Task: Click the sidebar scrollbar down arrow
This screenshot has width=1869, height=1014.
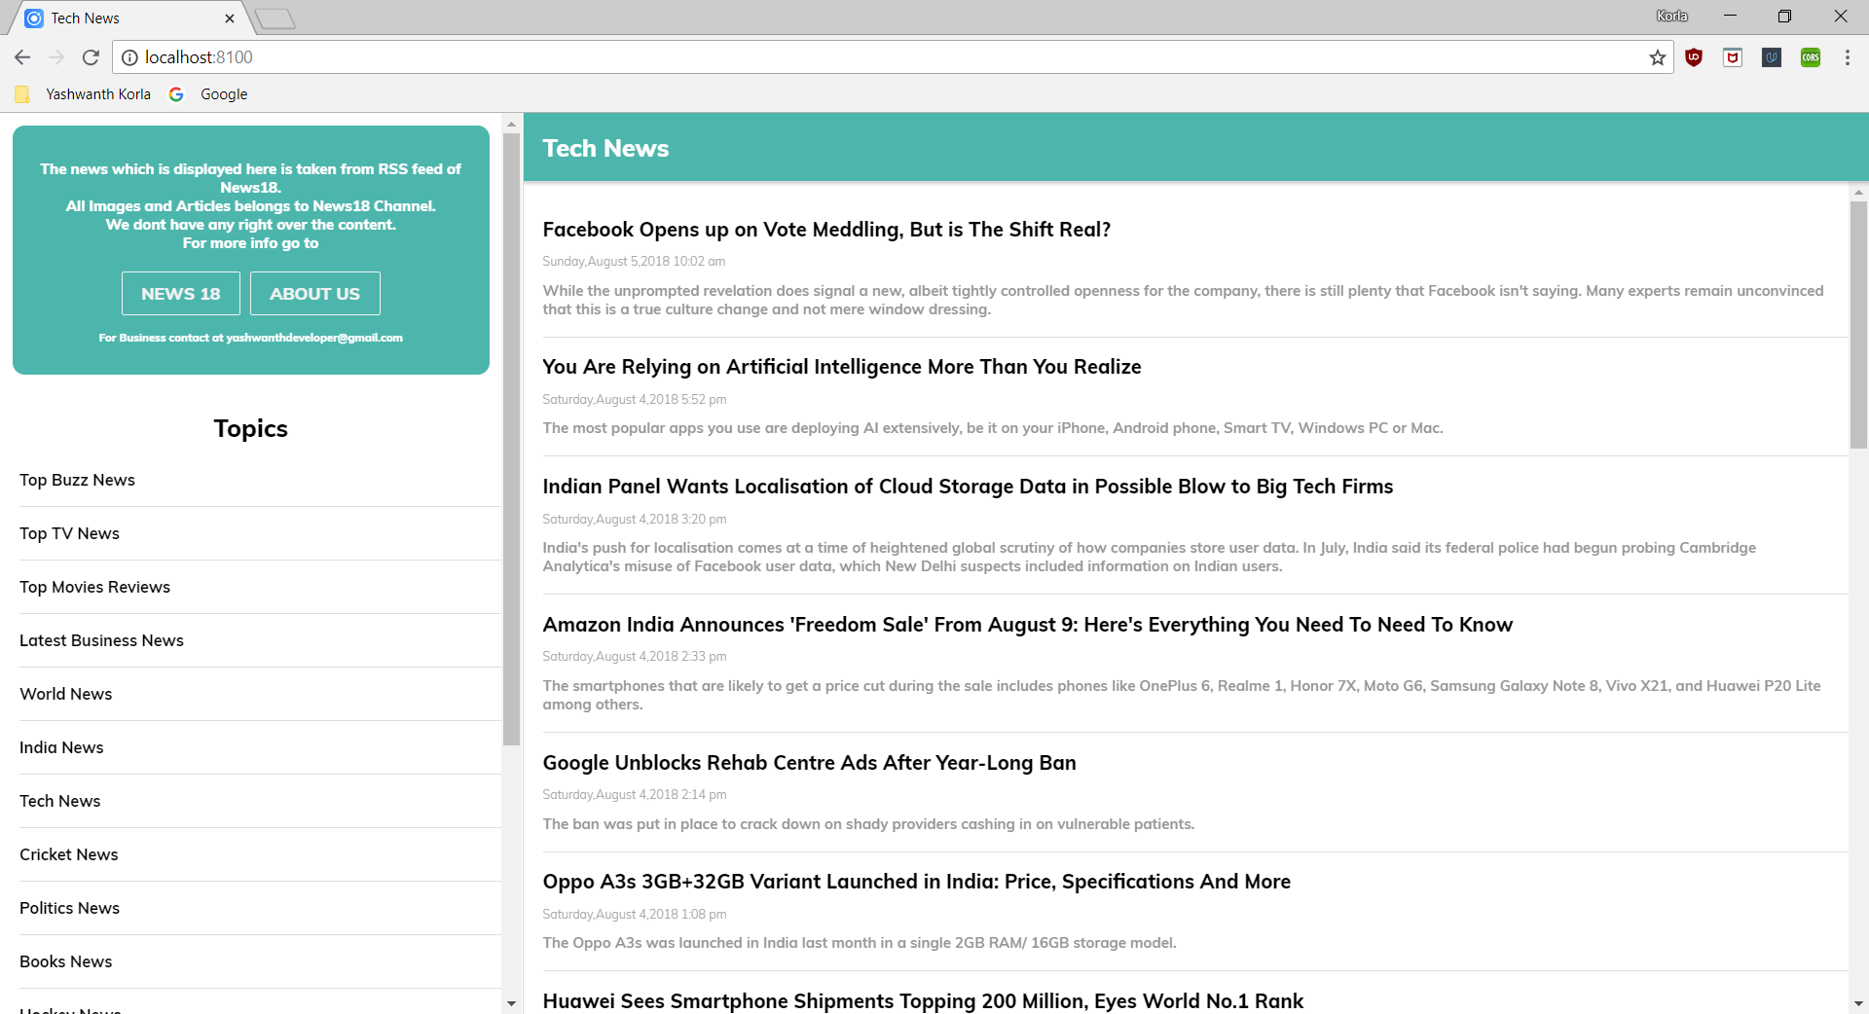Action: (512, 1003)
